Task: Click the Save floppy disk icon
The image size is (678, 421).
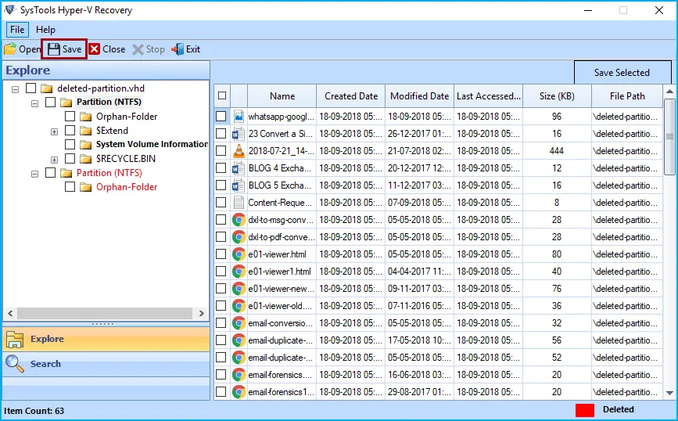Action: click(x=53, y=49)
